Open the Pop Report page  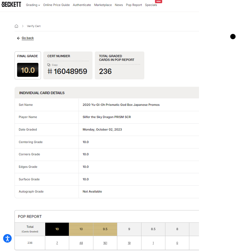pyautogui.click(x=134, y=5)
